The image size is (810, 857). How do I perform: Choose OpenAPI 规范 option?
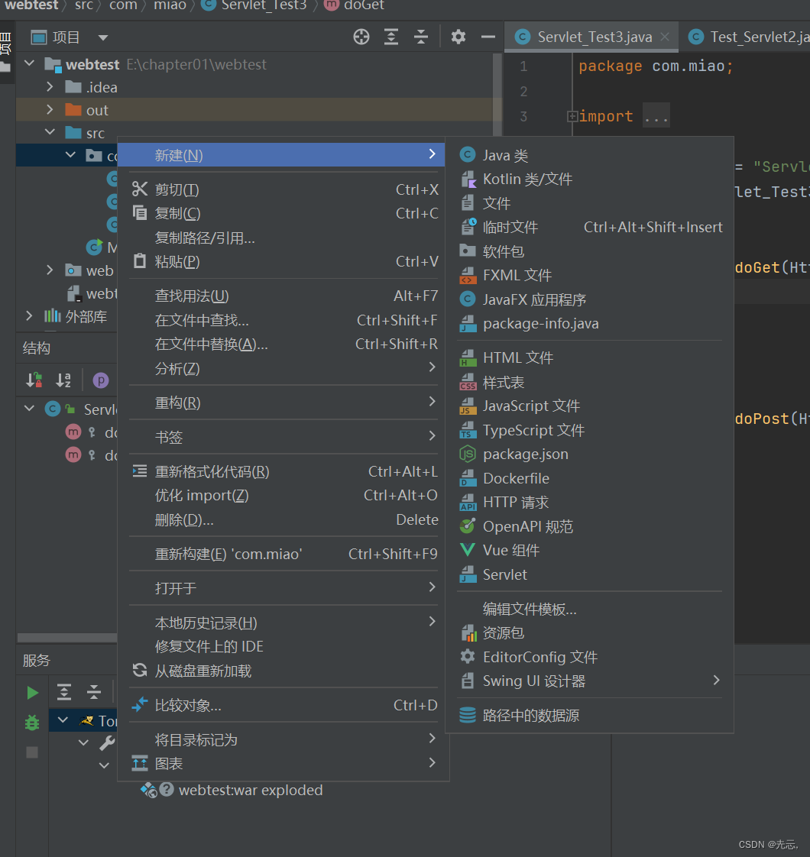coord(590,526)
